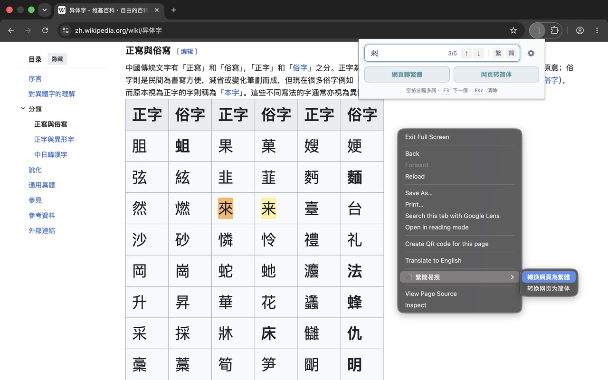Open the 訛化 contents link
This screenshot has height=380, width=608.
[35, 170]
